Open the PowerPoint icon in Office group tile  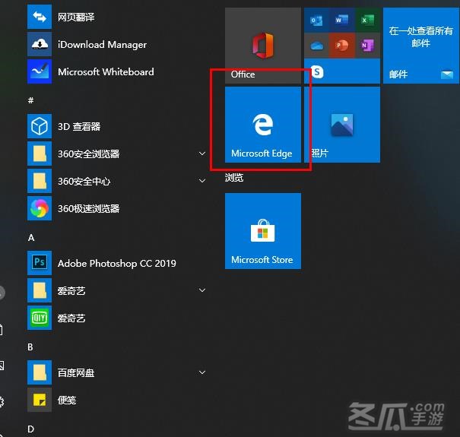point(342,46)
